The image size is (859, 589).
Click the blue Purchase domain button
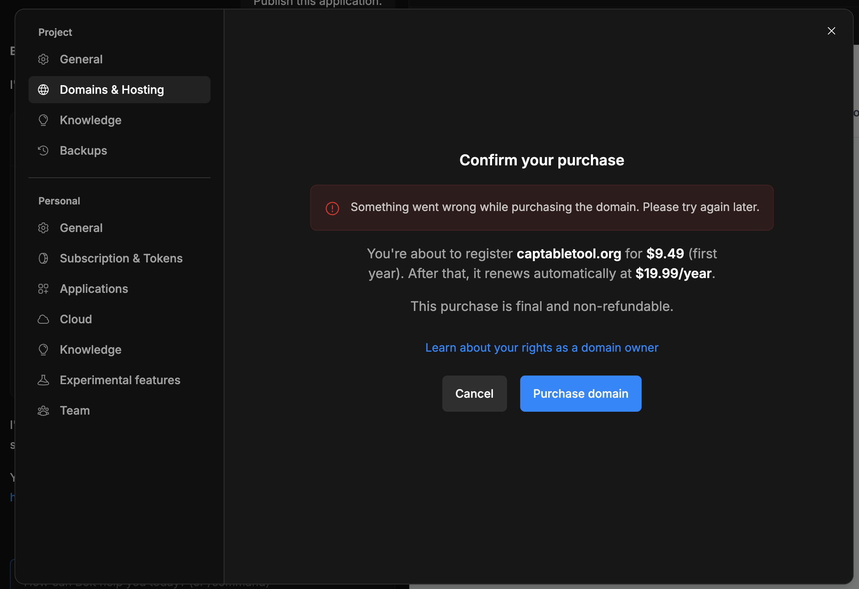[581, 394]
